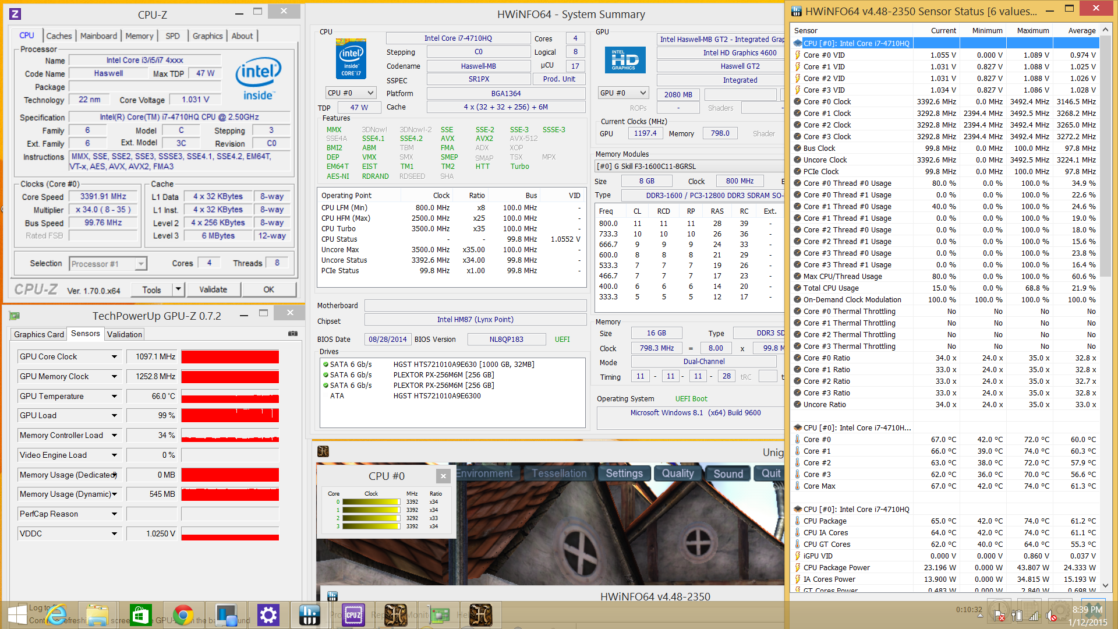Switch to the Caches tab in CPU-Z
This screenshot has width=1118, height=629.
click(59, 36)
